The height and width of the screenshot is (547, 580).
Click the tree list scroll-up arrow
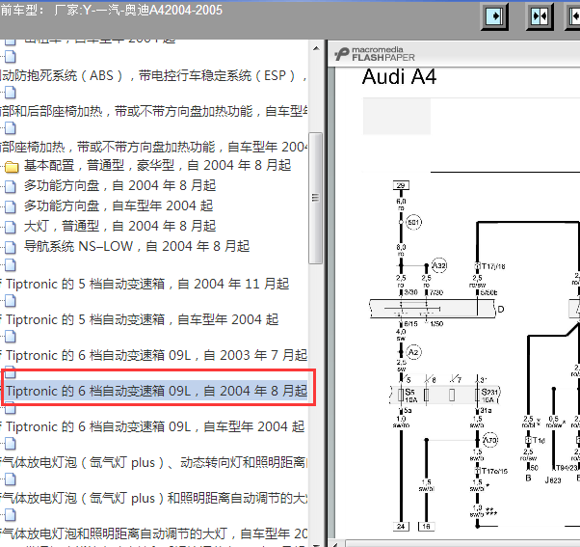tap(316, 48)
